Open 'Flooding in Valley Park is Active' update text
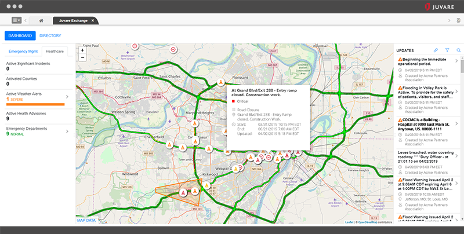Viewport: 464px width, 234px height. [425, 92]
